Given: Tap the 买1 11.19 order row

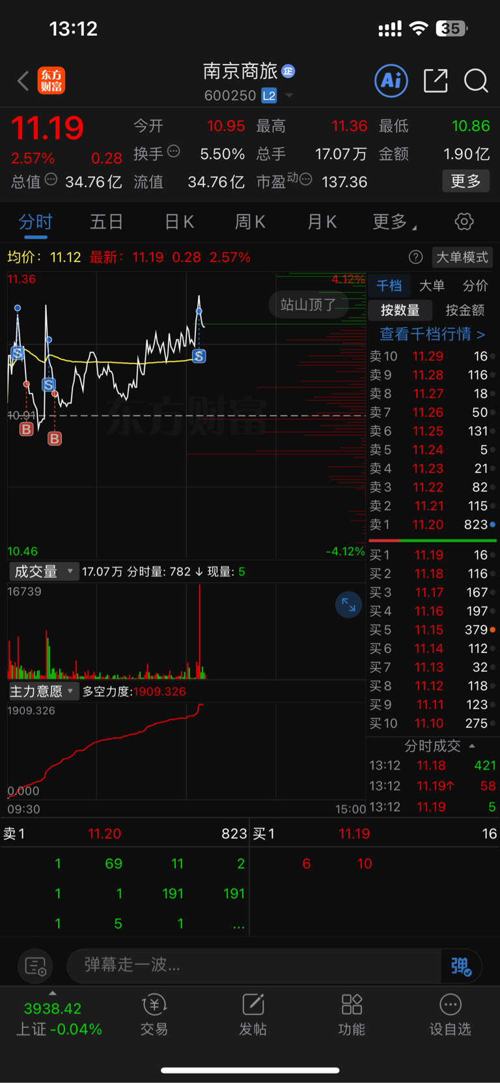Looking at the screenshot, I should [433, 555].
